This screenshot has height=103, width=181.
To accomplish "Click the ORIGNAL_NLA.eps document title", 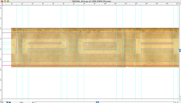I will pyautogui.click(x=92, y=1).
